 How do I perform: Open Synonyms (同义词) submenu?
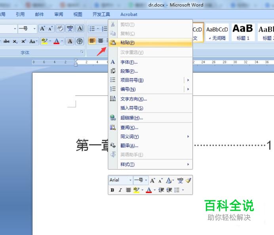[150, 136]
